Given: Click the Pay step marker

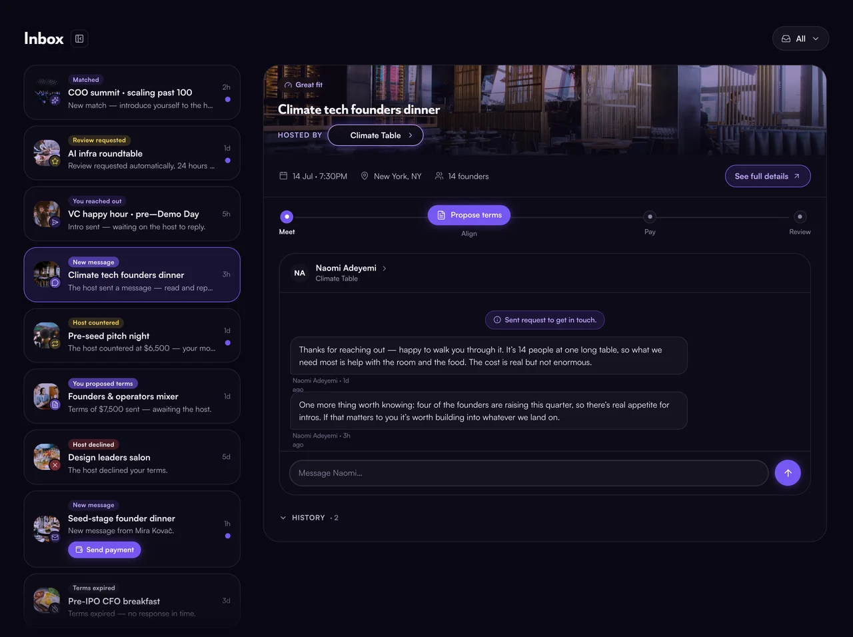Looking at the screenshot, I should [650, 217].
